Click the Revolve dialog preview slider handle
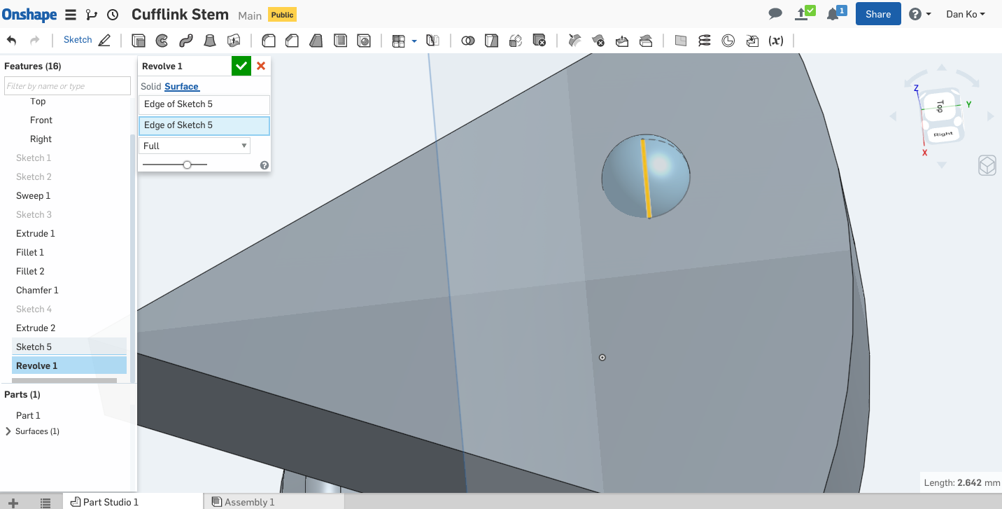Viewport: 1002px width, 509px height. tap(187, 165)
